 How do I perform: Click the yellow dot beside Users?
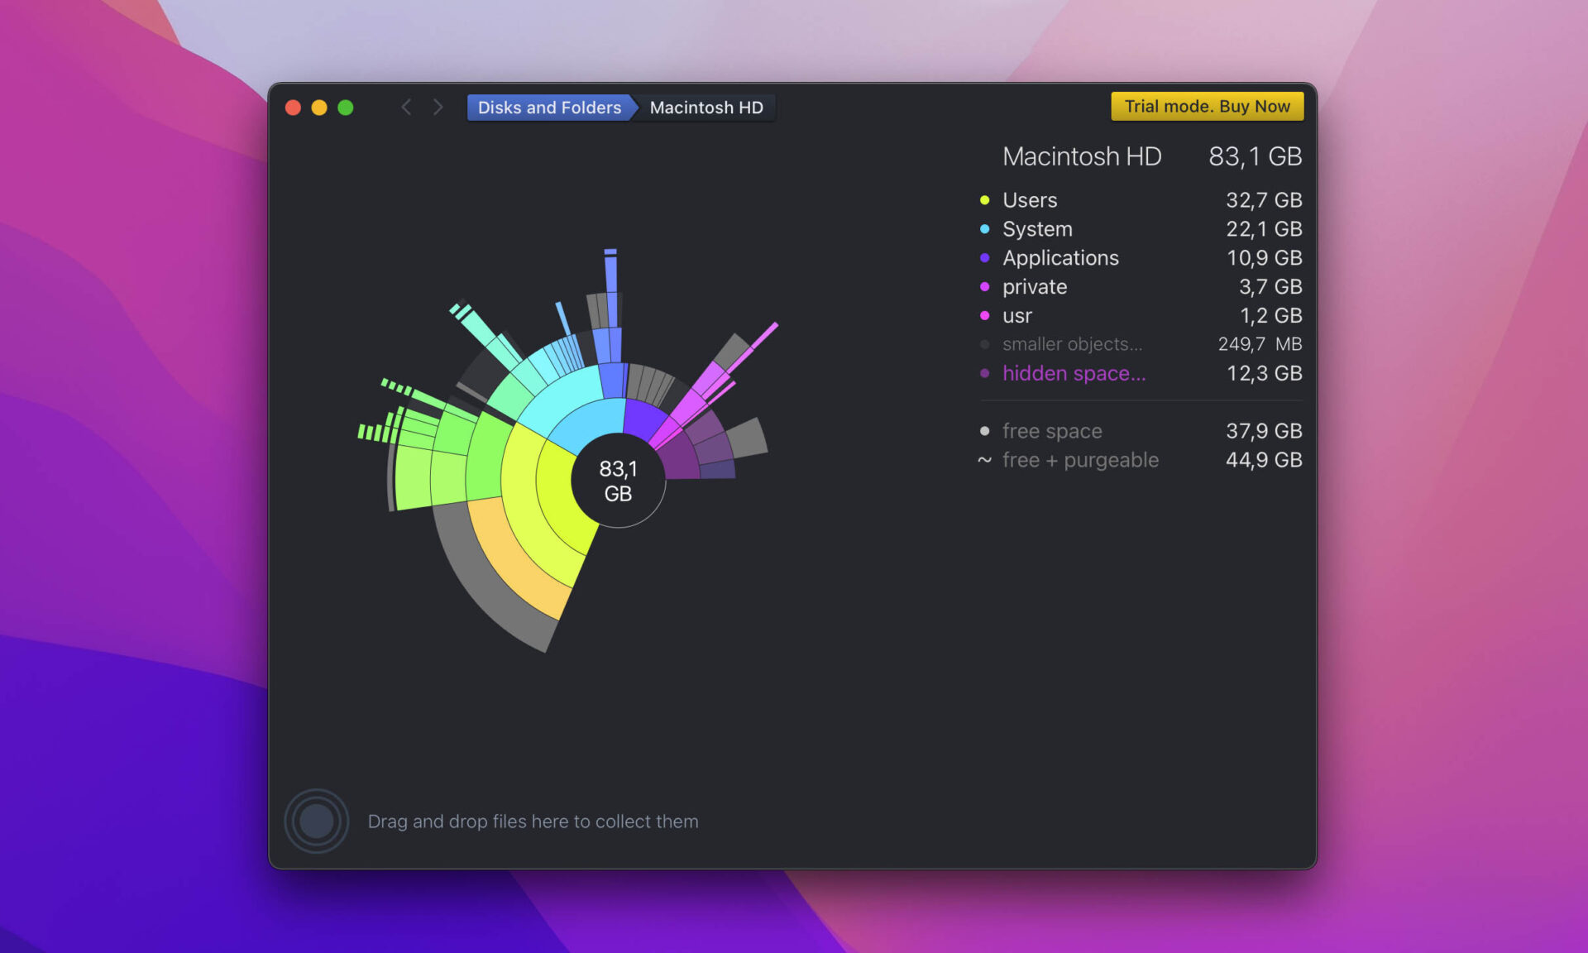(x=984, y=199)
